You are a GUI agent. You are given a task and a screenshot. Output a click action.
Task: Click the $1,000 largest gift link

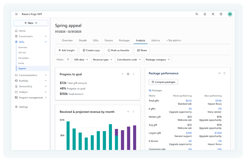(x=218, y=133)
